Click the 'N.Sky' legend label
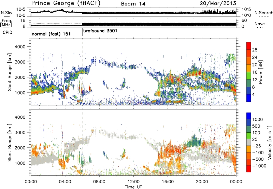The width and height of the screenshot is (273, 189). (6, 13)
